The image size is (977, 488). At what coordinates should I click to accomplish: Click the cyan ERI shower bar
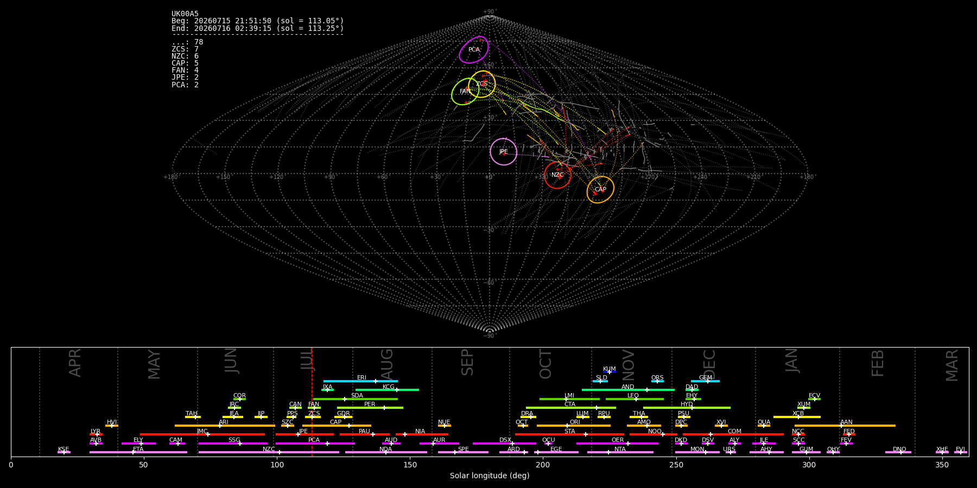coord(360,381)
